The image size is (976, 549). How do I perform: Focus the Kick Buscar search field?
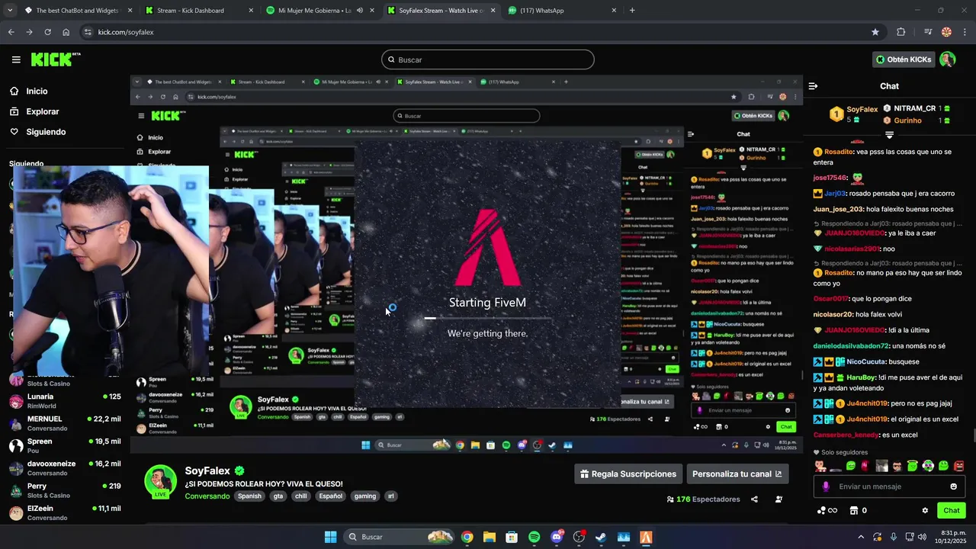click(488, 59)
